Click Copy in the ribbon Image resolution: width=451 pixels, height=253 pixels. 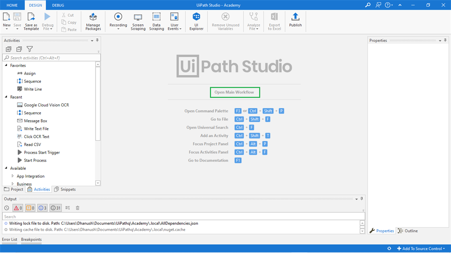pyautogui.click(x=69, y=22)
